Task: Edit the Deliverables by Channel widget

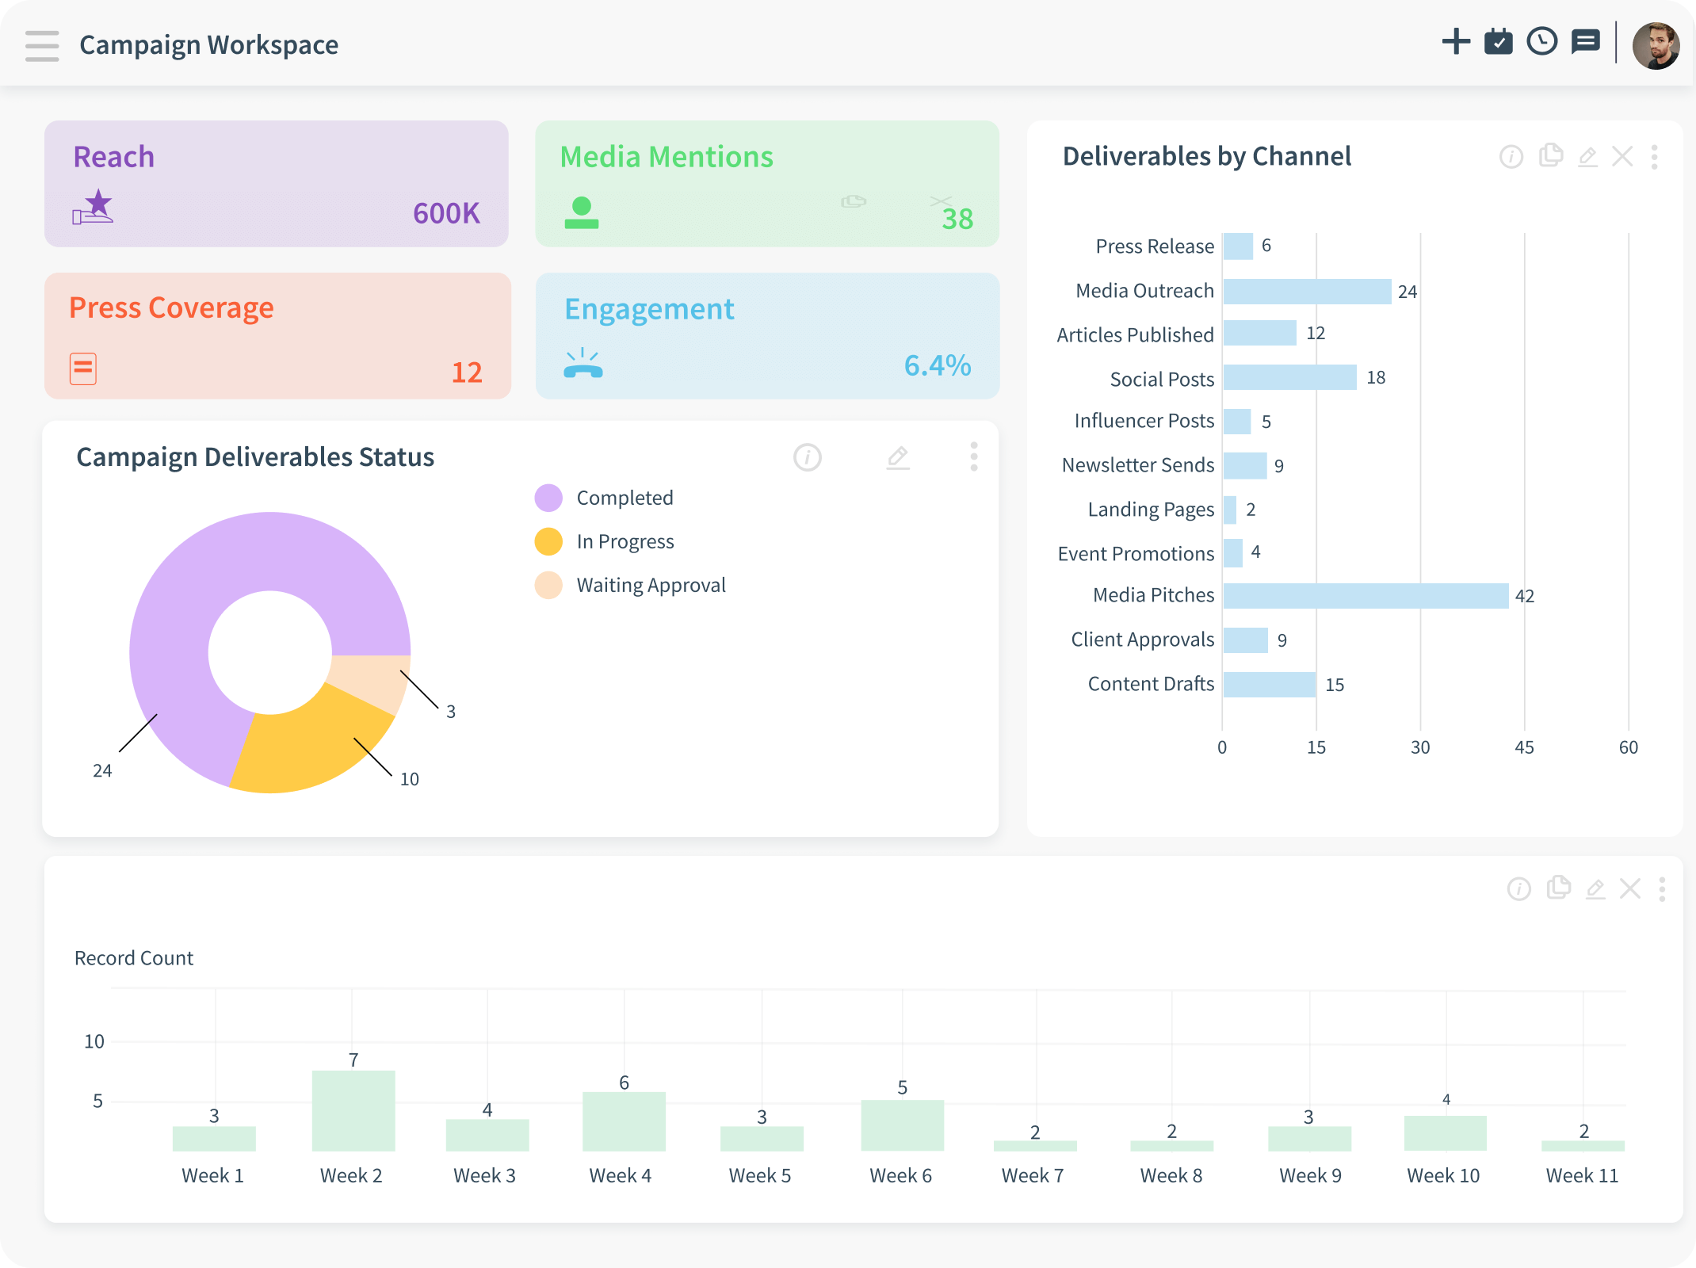Action: tap(1587, 157)
